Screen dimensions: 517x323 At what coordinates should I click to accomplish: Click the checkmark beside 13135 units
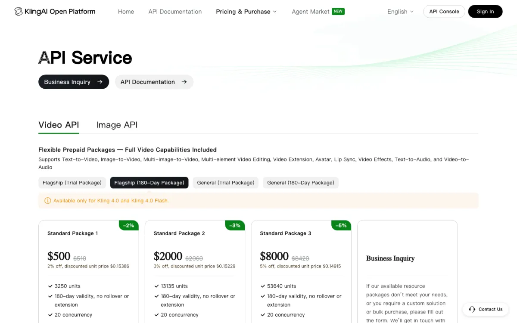[157, 286]
